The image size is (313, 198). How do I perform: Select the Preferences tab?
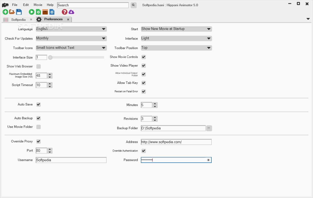click(x=53, y=19)
